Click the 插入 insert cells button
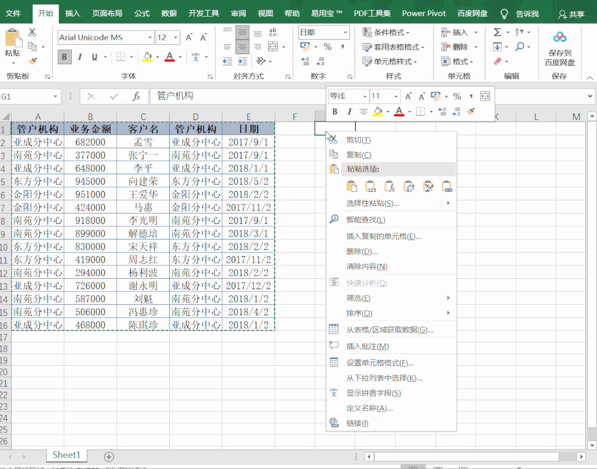 pos(454,33)
